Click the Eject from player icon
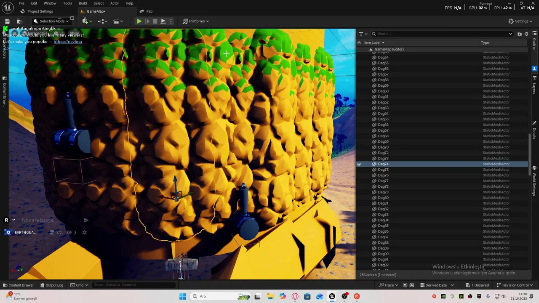The image size is (539, 303). 163,21
